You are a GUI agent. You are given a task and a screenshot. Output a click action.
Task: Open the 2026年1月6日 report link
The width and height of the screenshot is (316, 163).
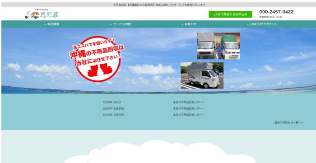pos(189,102)
